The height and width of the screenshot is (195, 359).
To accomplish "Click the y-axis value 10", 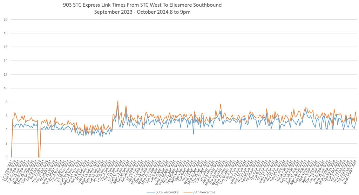I will tap(5, 88).
